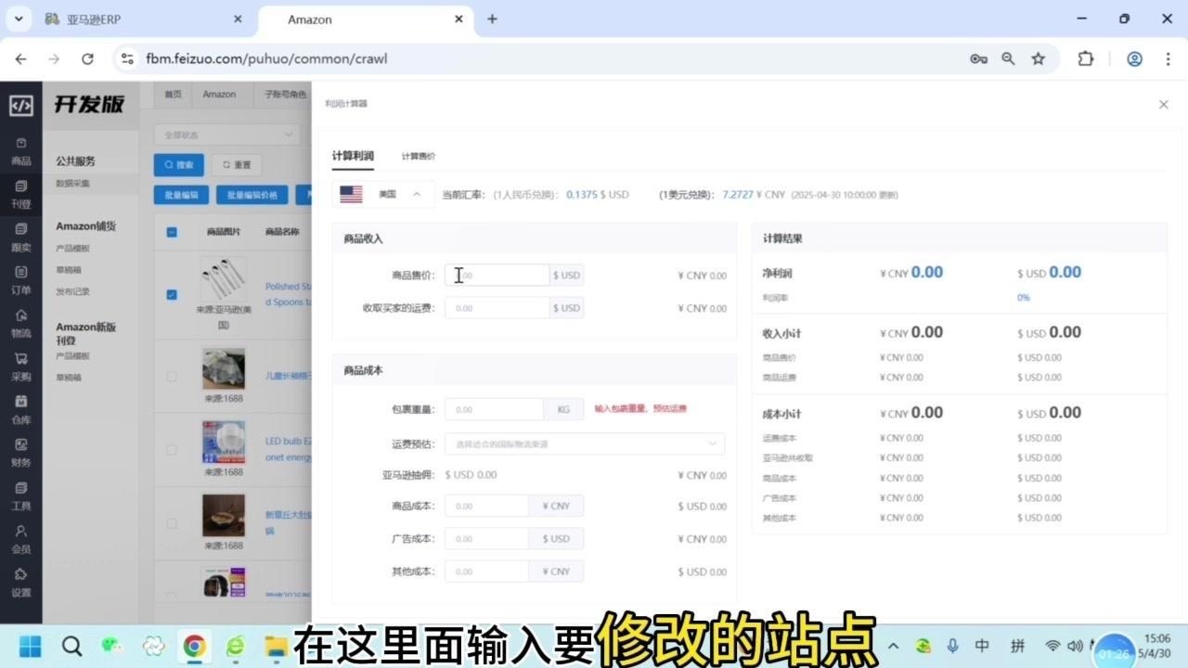Click the 商品成本 input field
Image resolution: width=1188 pixels, height=668 pixels.
click(486, 506)
